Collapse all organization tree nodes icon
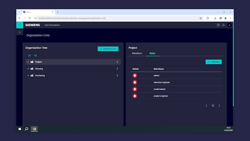Image resolution: width=250 pixels, height=141 pixels. click(x=36, y=56)
